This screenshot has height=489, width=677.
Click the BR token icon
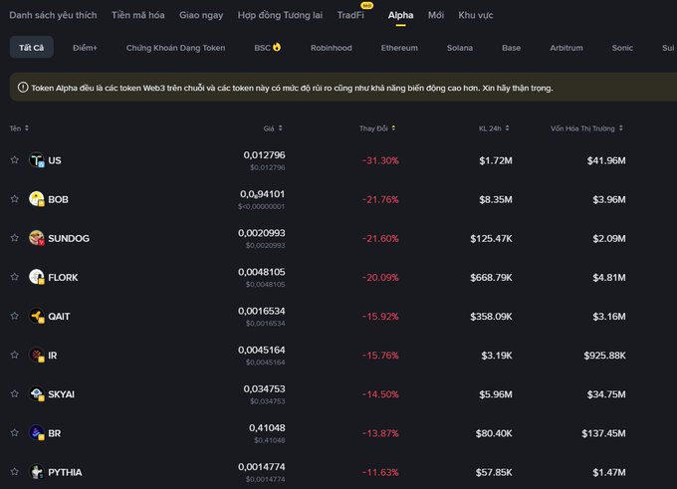coord(37,433)
